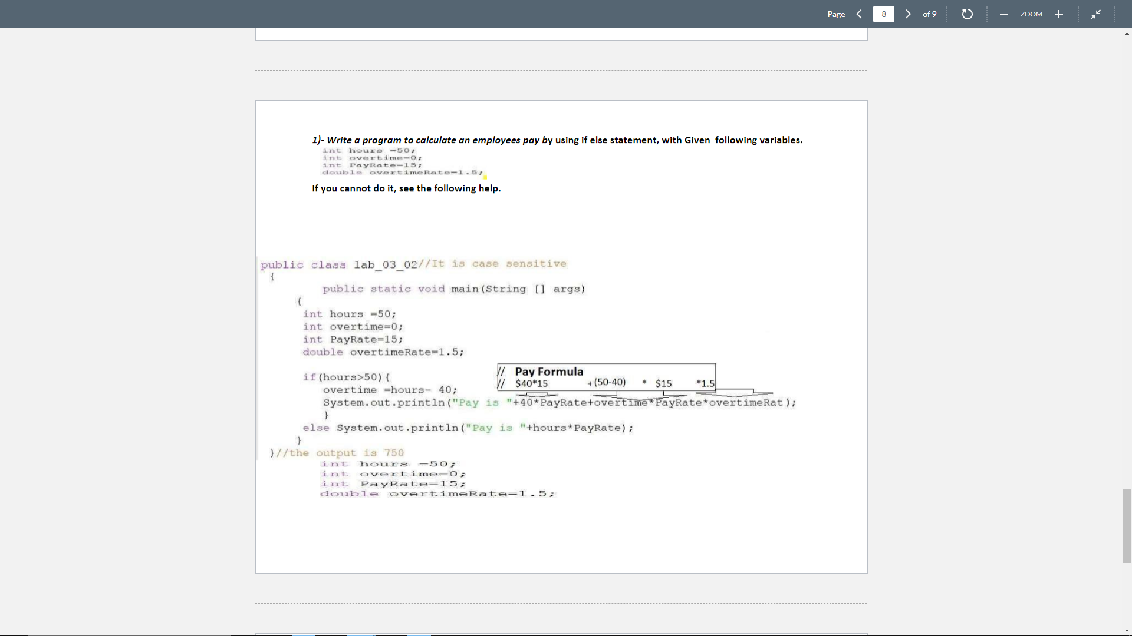1132x636 pixels.
Task: Zoom out with the minus icon
Action: point(1003,14)
